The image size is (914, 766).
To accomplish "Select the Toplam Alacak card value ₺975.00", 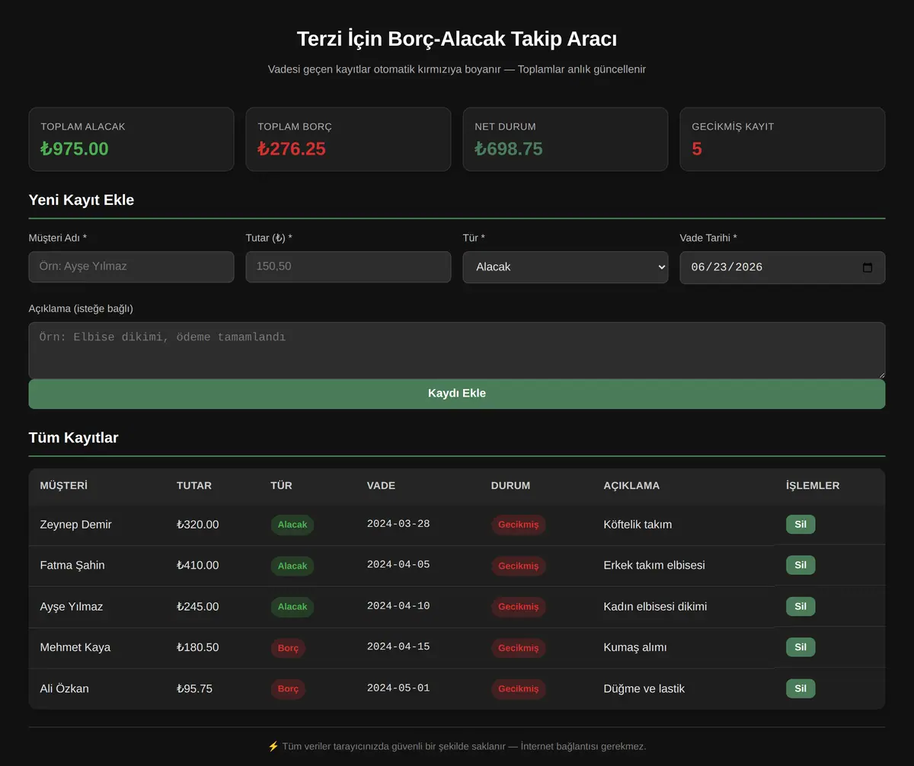I will (x=75, y=148).
